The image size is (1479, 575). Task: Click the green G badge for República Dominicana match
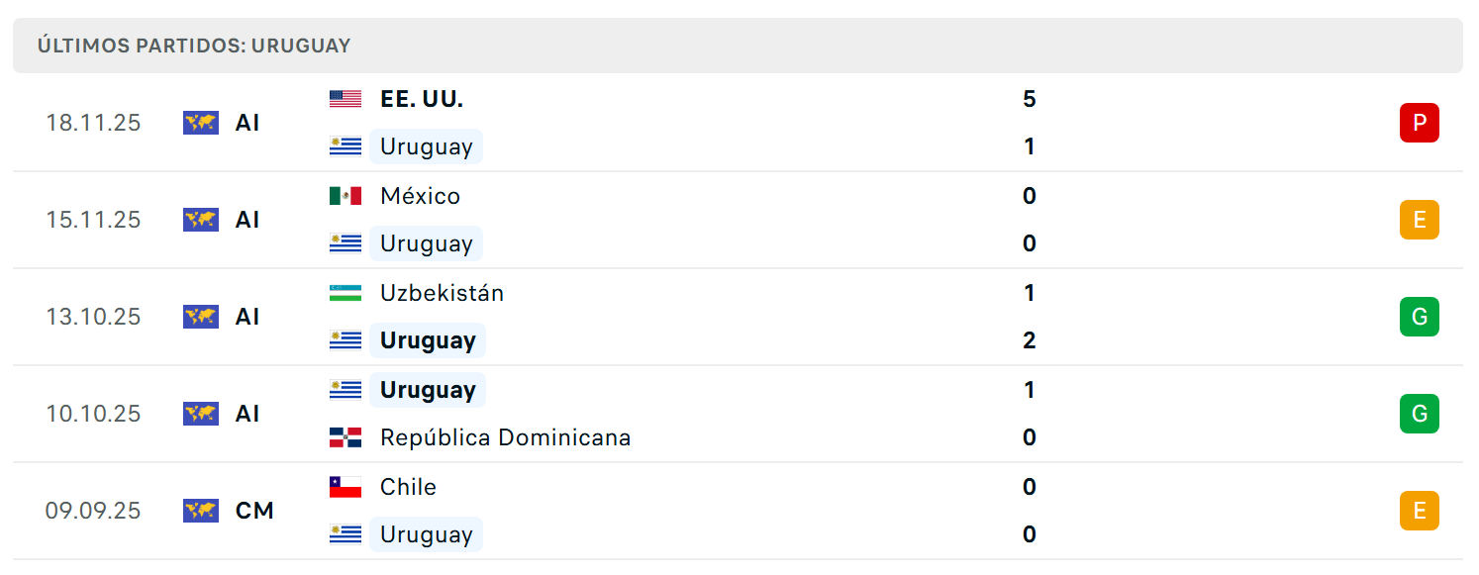pyautogui.click(x=1419, y=414)
